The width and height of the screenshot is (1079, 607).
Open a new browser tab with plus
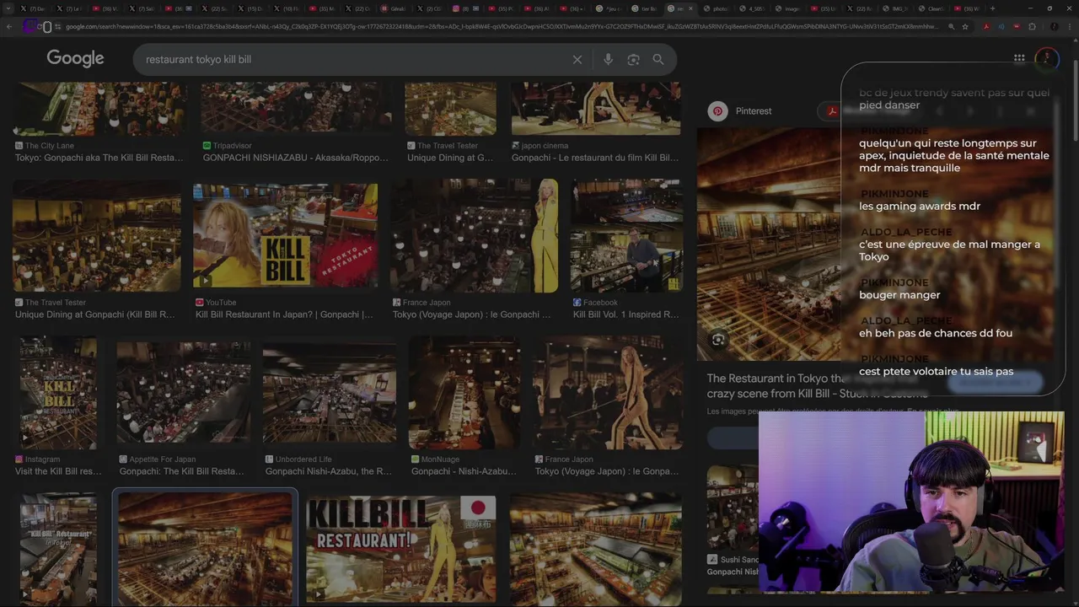[x=992, y=8]
